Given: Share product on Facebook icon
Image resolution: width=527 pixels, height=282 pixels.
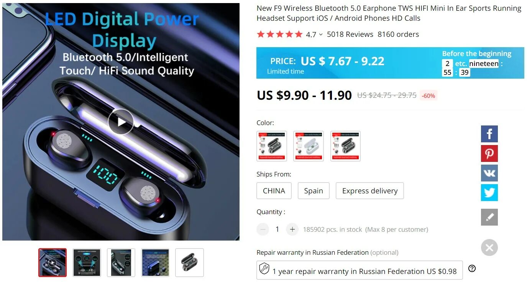Looking at the screenshot, I should 489,134.
